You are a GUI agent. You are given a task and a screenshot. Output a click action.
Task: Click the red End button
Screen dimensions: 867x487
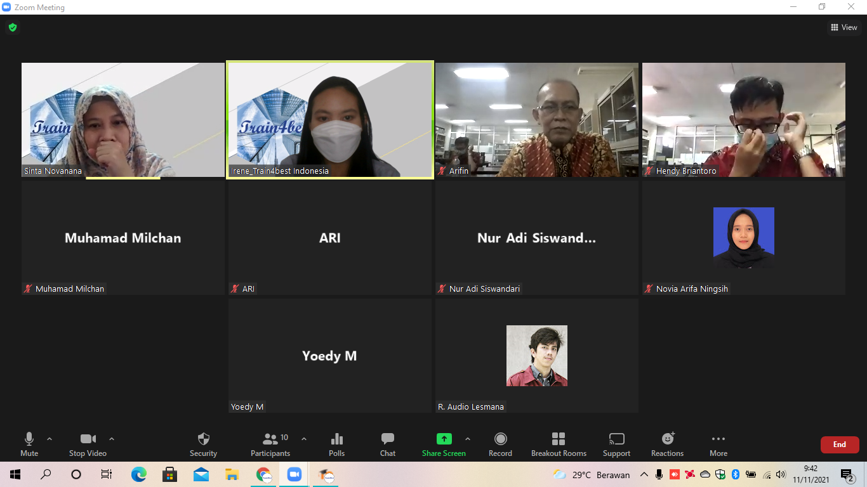click(x=839, y=445)
